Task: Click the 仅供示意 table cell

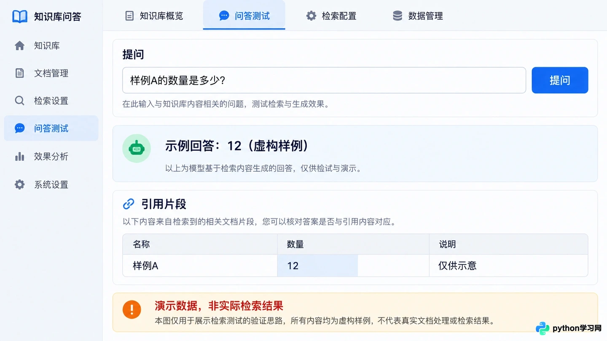Action: click(x=508, y=266)
